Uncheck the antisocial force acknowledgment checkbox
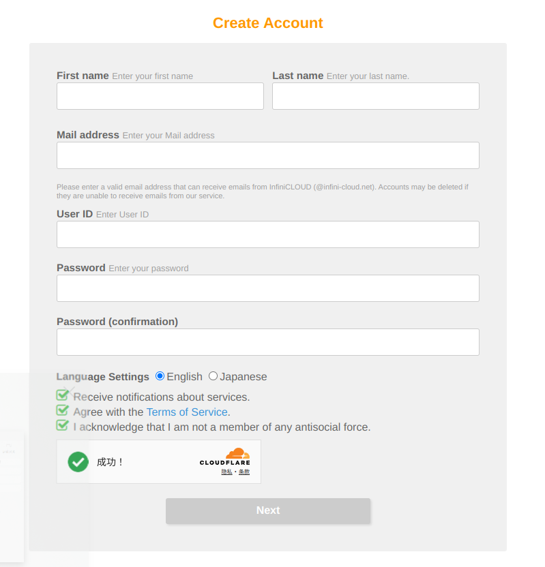 [x=61, y=426]
